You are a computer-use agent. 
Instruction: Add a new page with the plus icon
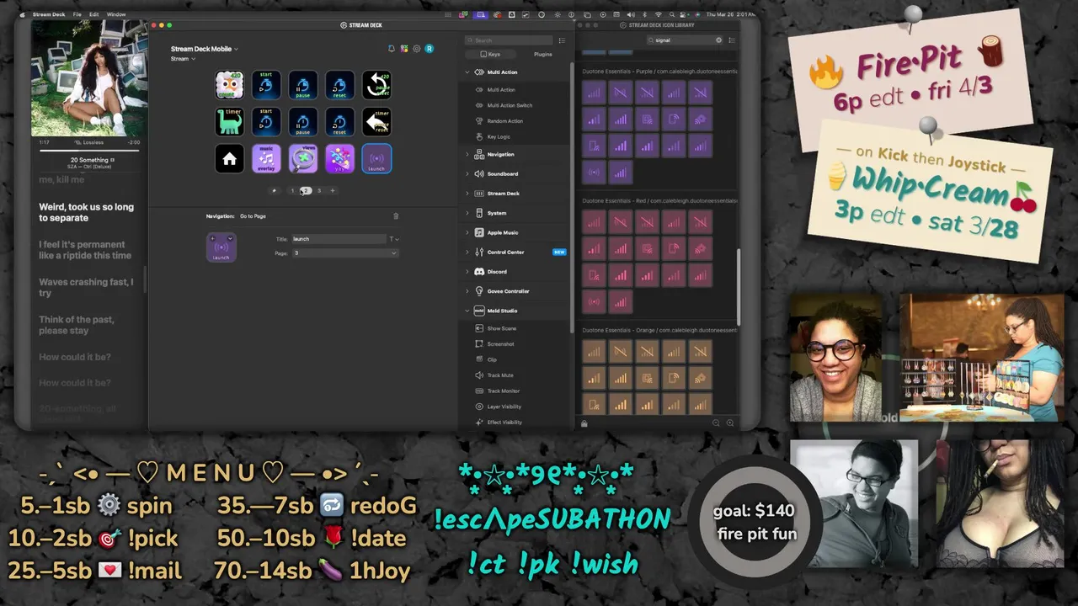332,191
